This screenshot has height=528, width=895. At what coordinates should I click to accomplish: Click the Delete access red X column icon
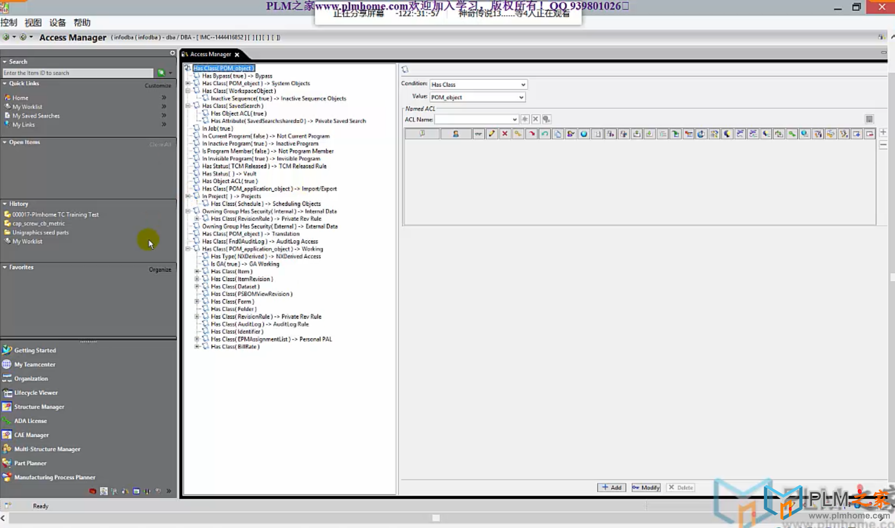(504, 134)
